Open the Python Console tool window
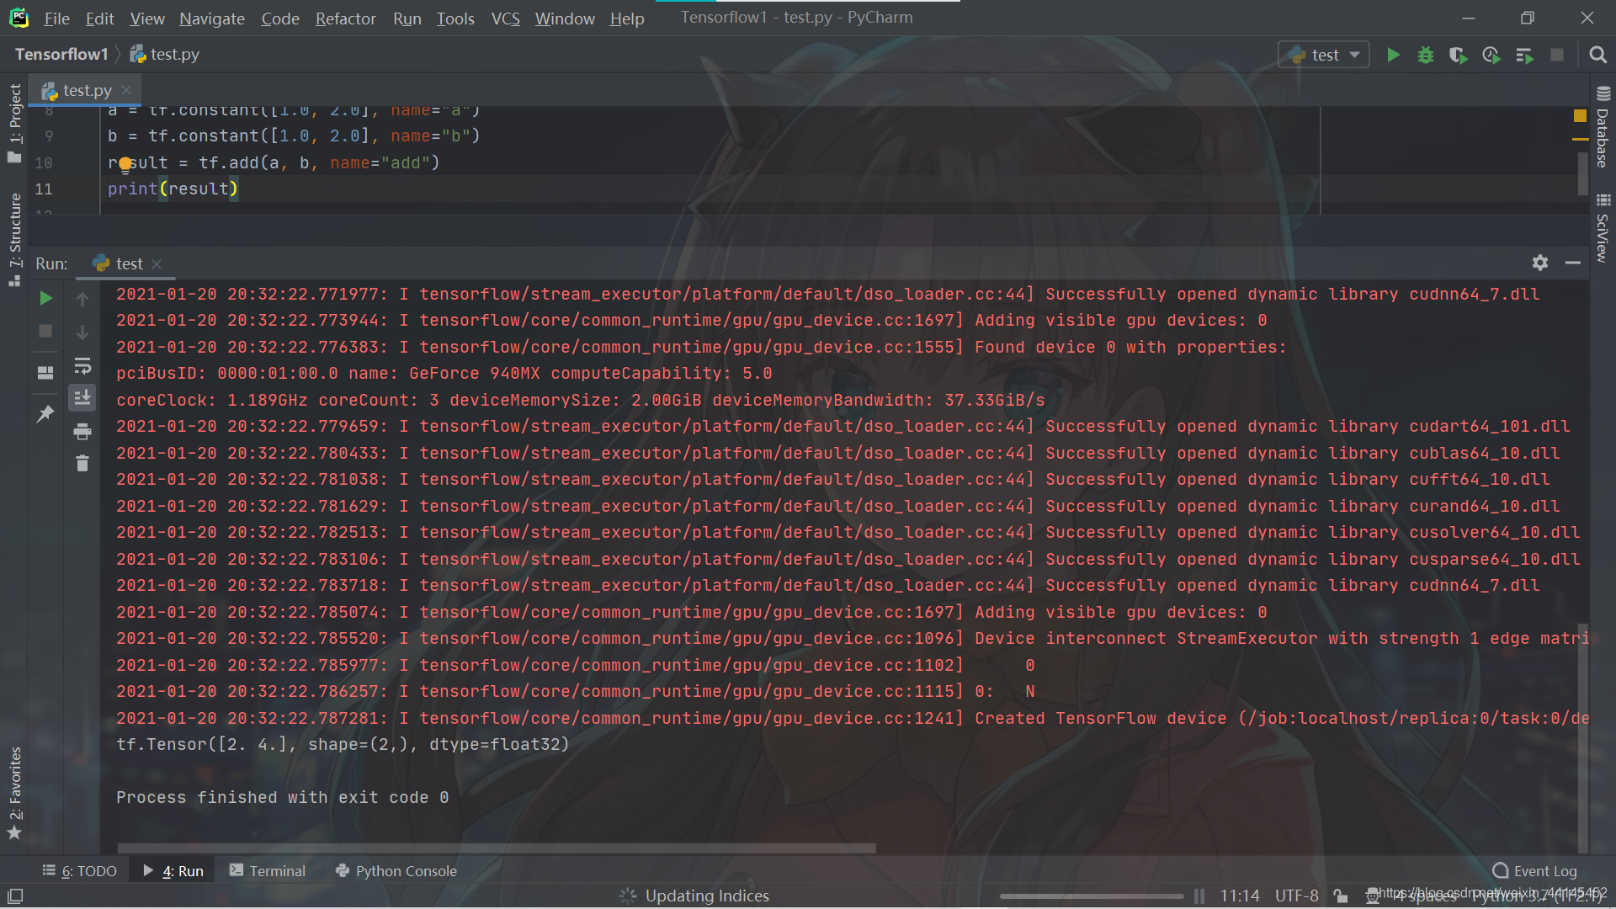This screenshot has width=1616, height=909. [396, 870]
